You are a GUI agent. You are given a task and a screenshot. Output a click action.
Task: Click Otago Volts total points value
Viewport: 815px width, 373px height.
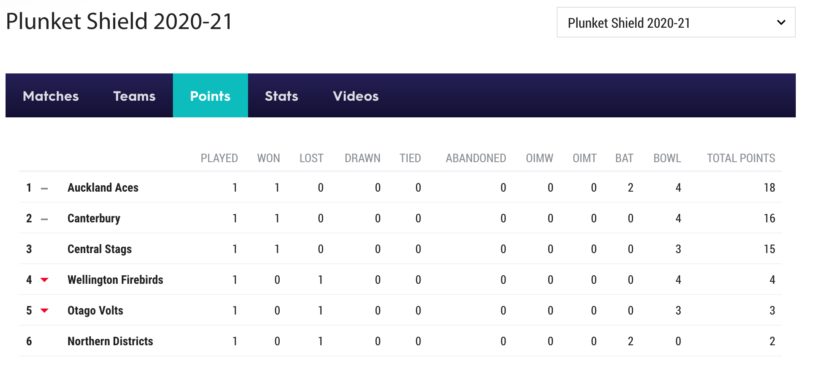pyautogui.click(x=772, y=310)
